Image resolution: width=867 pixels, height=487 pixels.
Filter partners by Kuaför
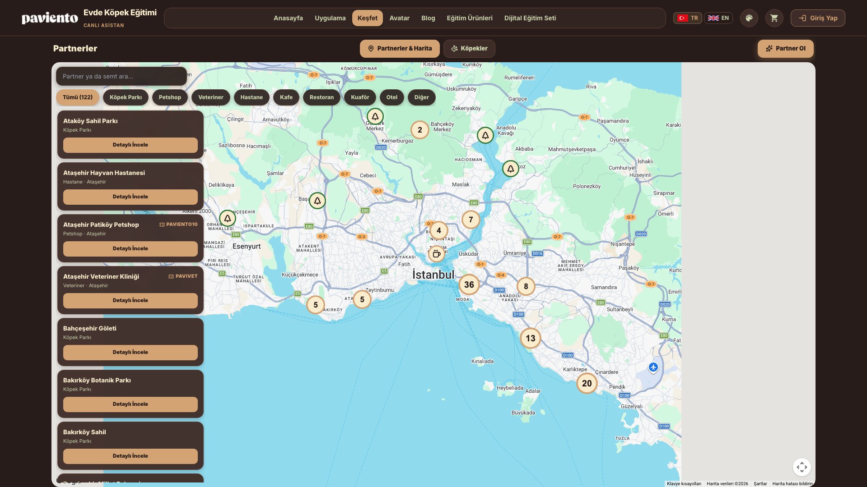point(360,97)
